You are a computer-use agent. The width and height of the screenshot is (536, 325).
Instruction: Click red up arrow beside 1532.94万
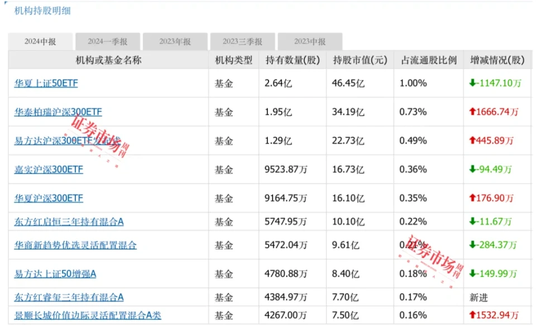(x=472, y=316)
